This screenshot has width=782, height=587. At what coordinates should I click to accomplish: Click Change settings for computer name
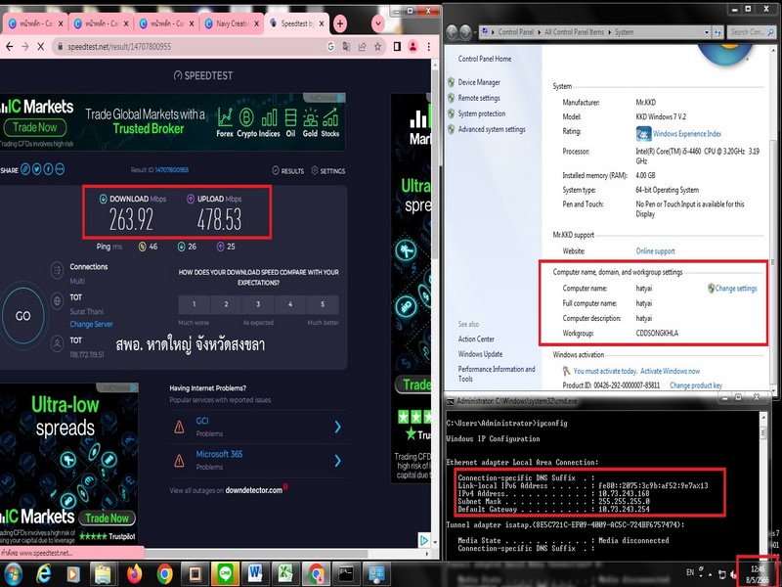point(735,288)
